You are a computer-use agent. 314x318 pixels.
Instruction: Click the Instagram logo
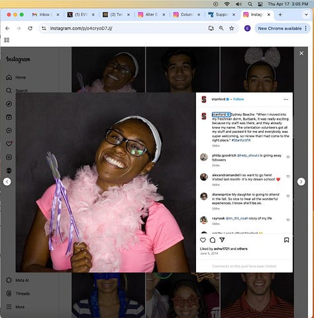pos(18,59)
